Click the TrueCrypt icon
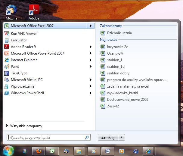This screenshot has height=156, width=183. pyautogui.click(x=7, y=73)
